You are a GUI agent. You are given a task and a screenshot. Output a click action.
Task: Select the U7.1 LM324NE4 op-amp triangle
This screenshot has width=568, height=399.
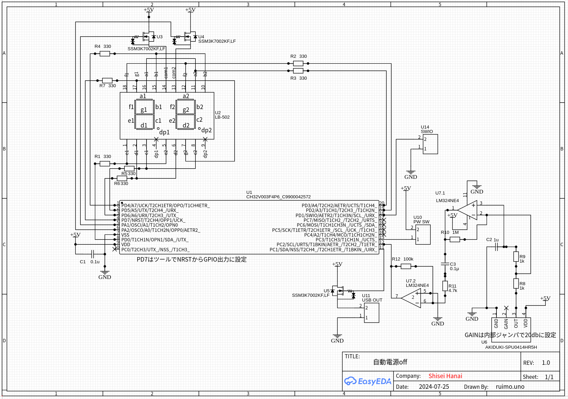pos(467,210)
